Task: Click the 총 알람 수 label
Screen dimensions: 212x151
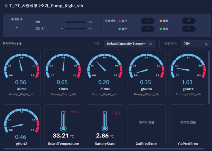Action: click(x=17, y=19)
